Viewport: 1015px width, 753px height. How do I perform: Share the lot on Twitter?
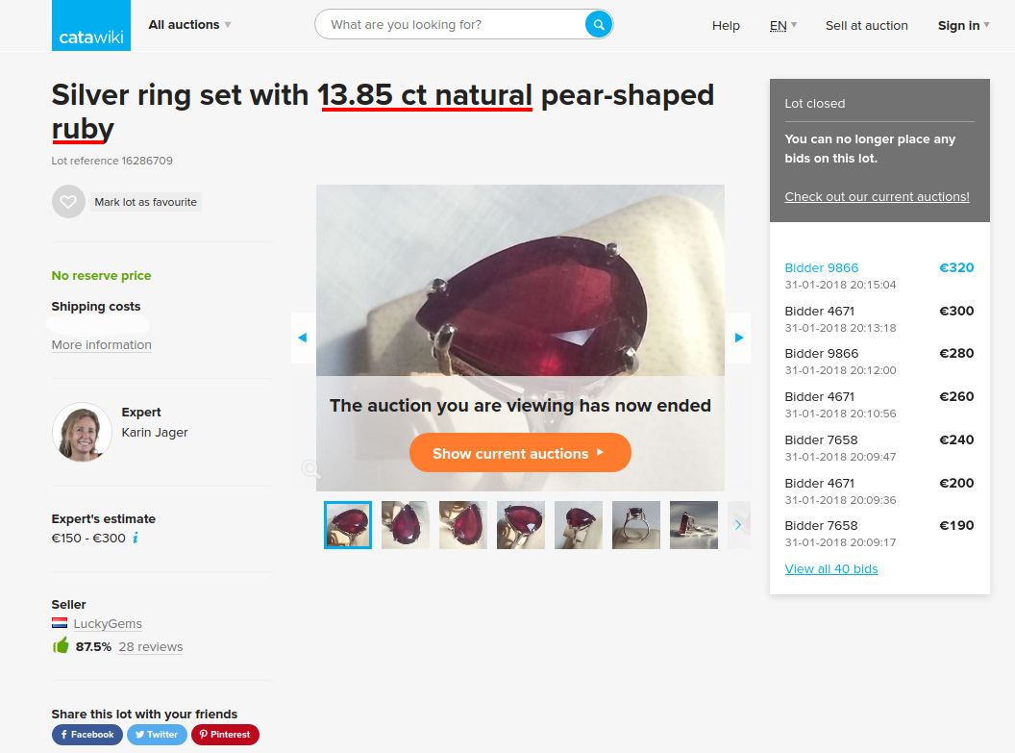(157, 734)
